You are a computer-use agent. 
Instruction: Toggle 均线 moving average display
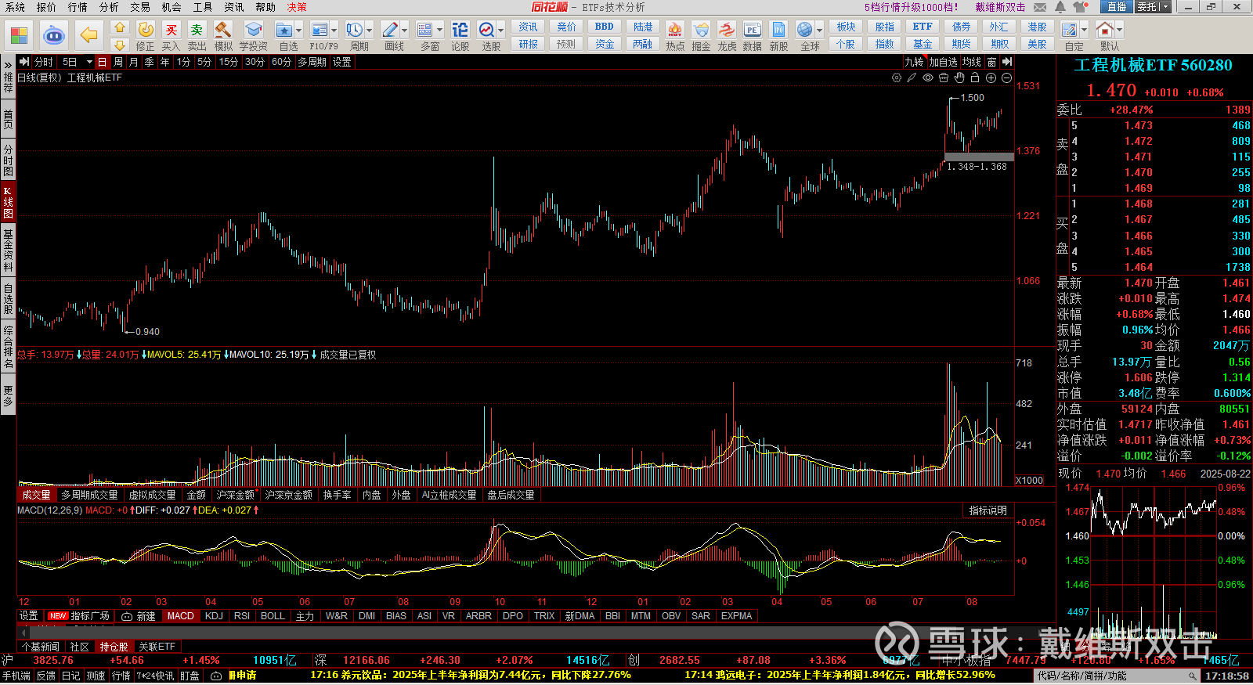972,62
